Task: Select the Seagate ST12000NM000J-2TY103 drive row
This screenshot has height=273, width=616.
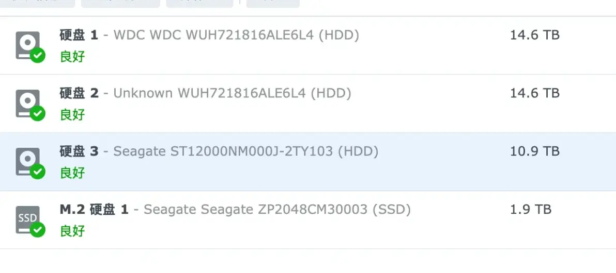Action: click(x=308, y=161)
